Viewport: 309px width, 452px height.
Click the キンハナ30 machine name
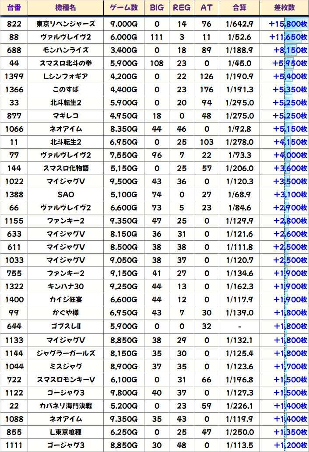point(66,287)
